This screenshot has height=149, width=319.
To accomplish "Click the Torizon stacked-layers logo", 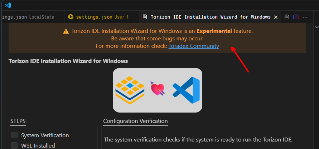I will (x=130, y=90).
